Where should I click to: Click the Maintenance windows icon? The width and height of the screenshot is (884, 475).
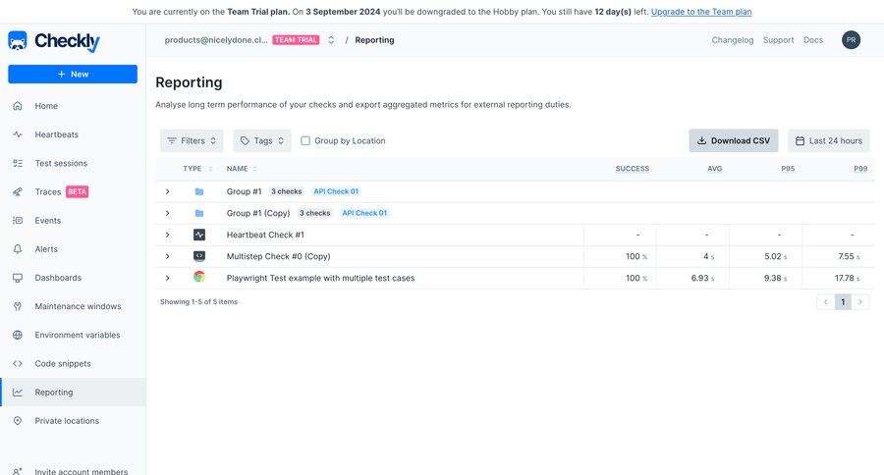18,306
